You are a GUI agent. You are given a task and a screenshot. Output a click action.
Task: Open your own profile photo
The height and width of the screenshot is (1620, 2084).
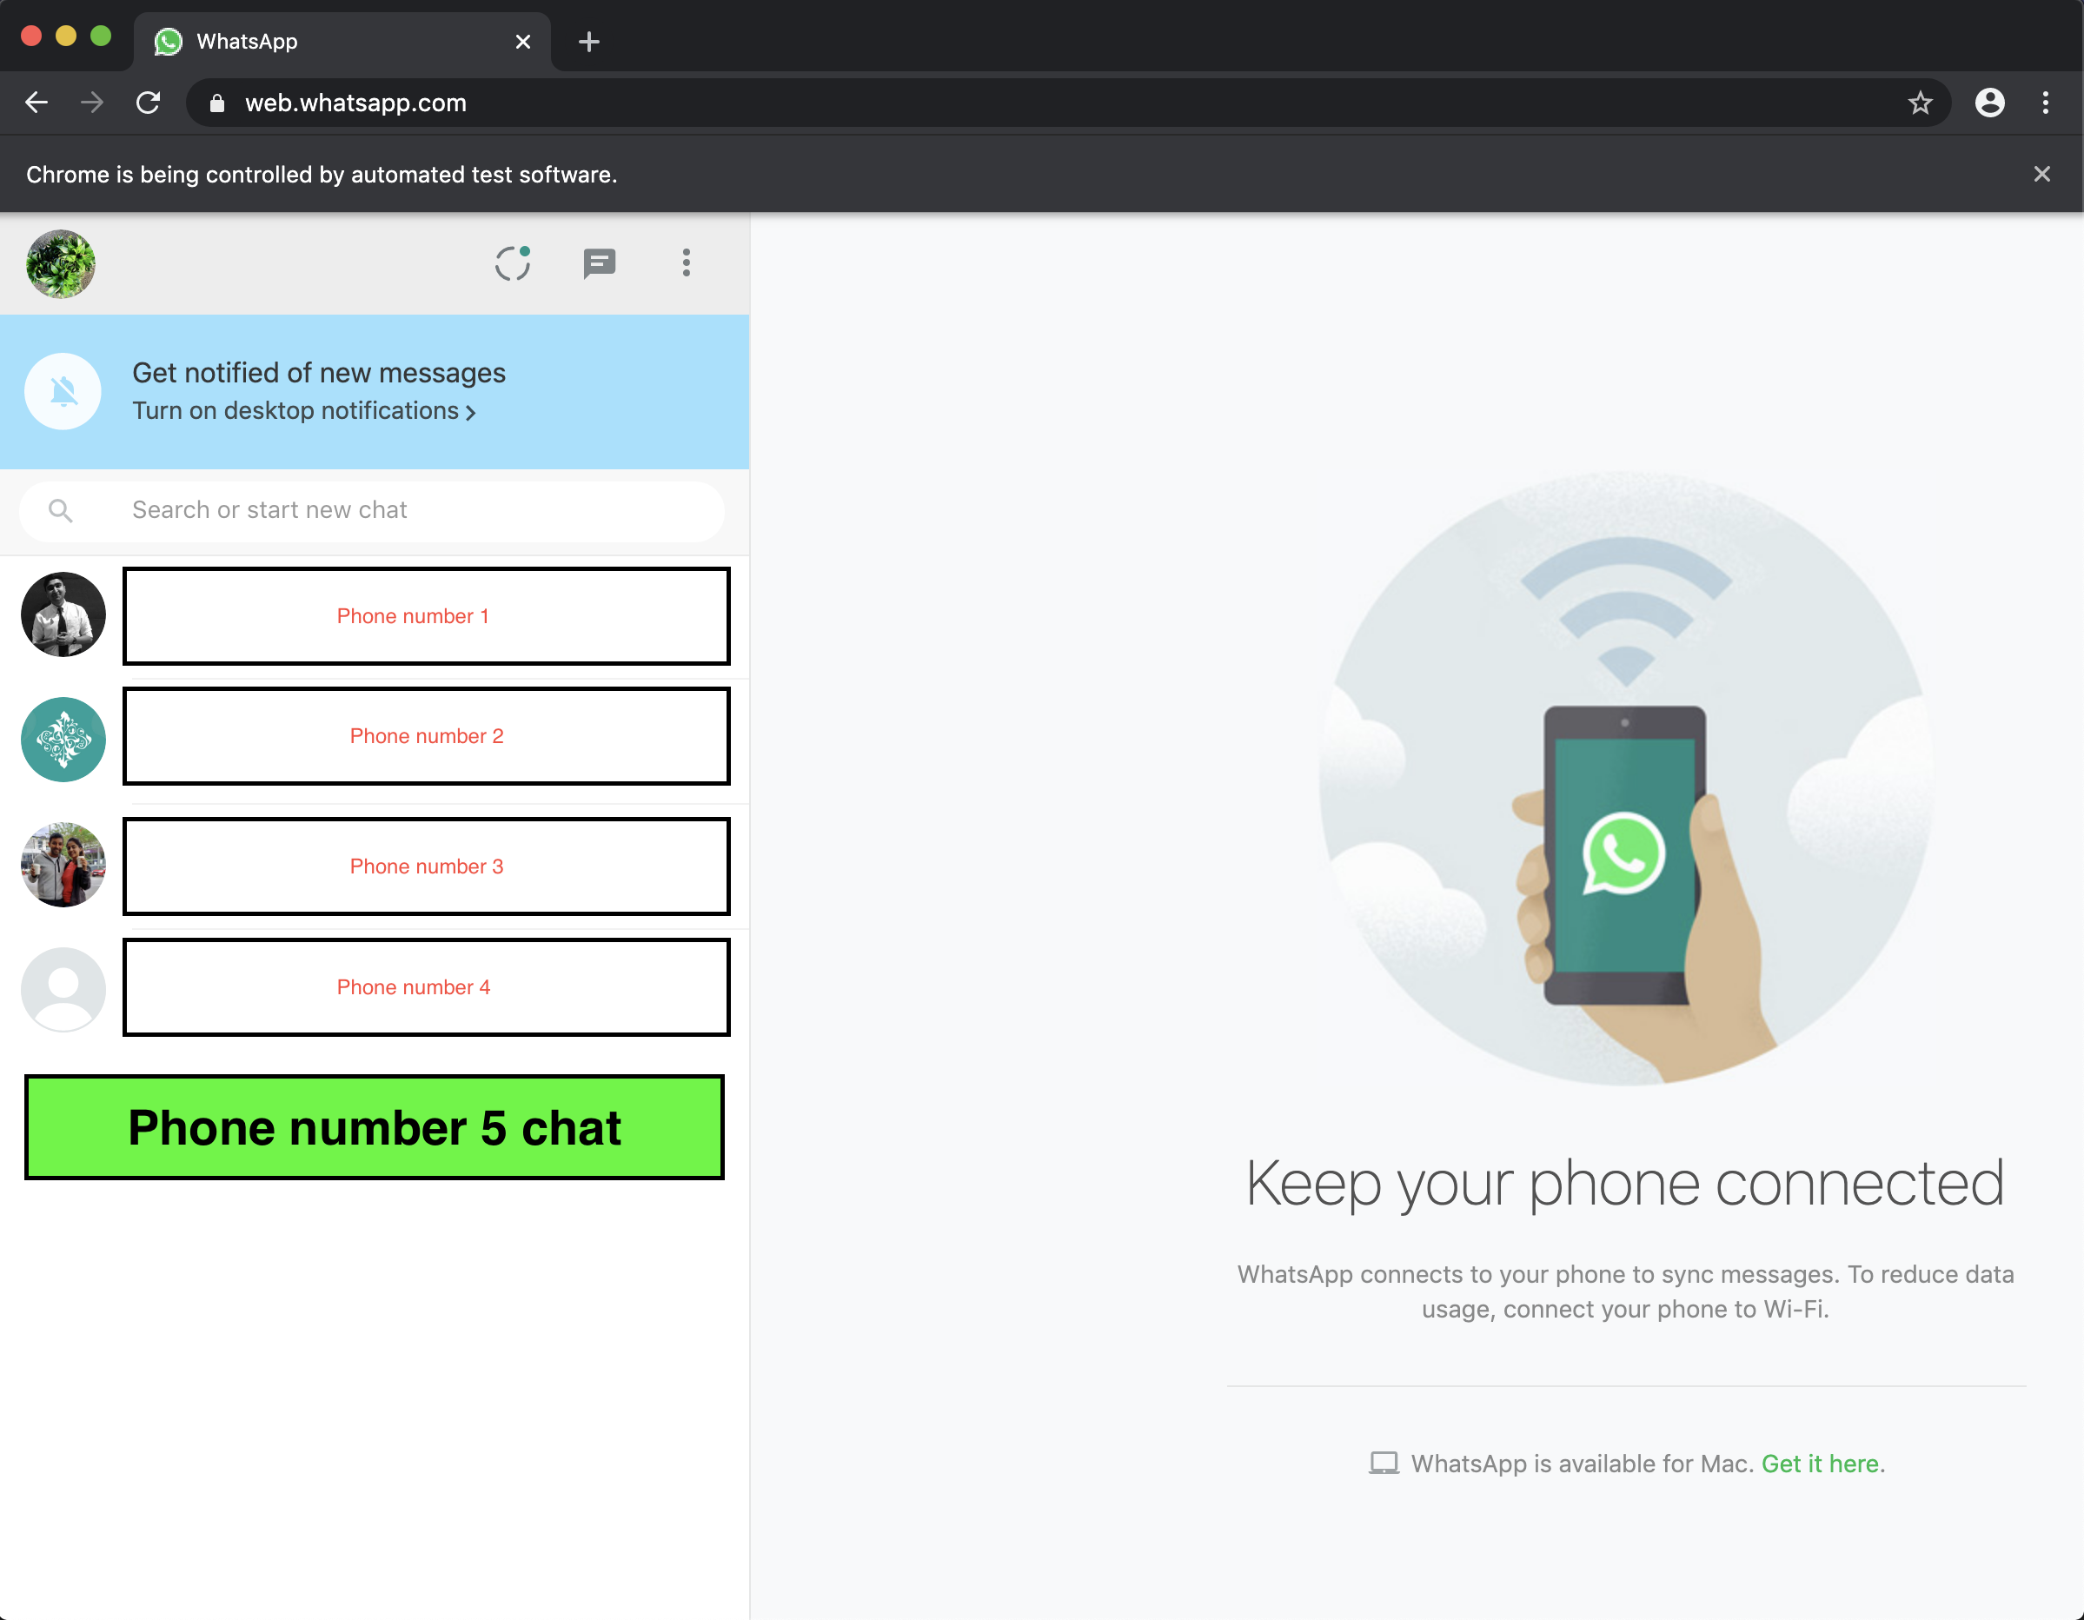(x=61, y=264)
